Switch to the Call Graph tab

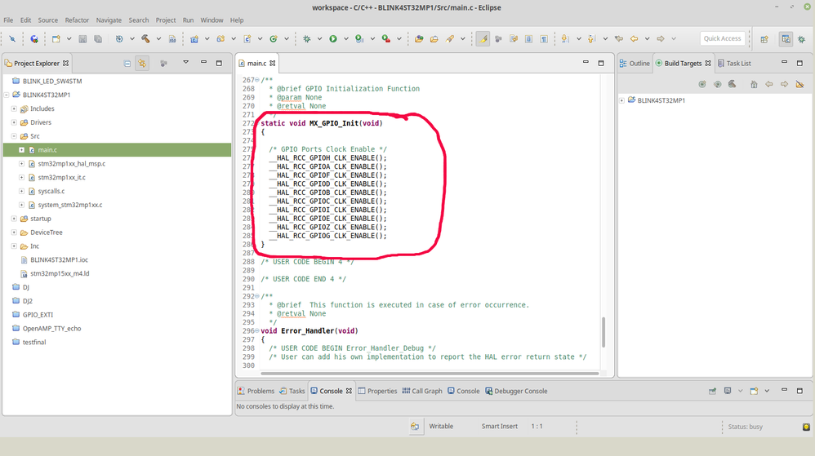[x=422, y=391]
